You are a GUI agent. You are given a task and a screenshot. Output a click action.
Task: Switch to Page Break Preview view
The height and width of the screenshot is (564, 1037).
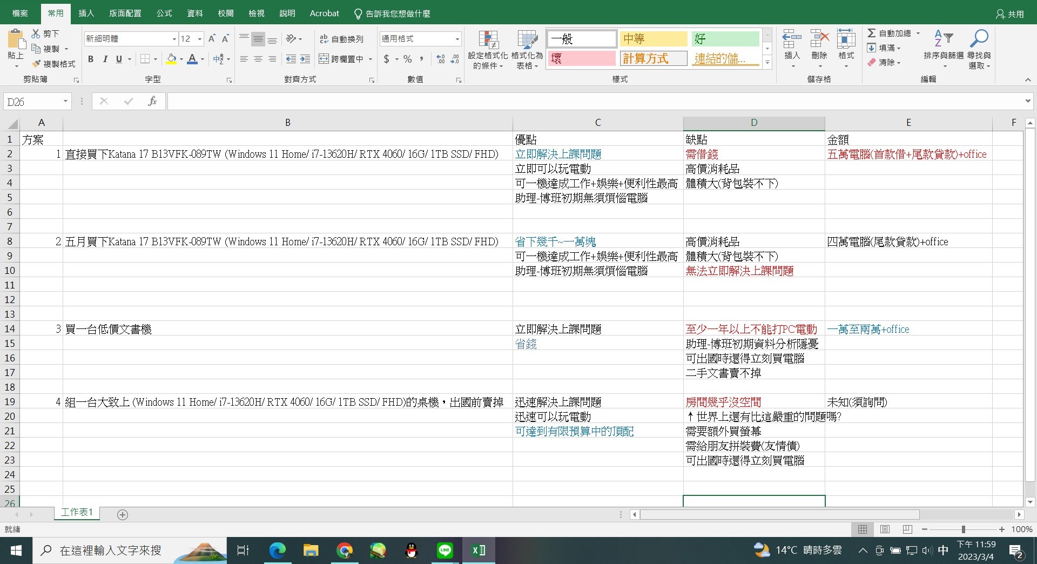[x=907, y=529]
